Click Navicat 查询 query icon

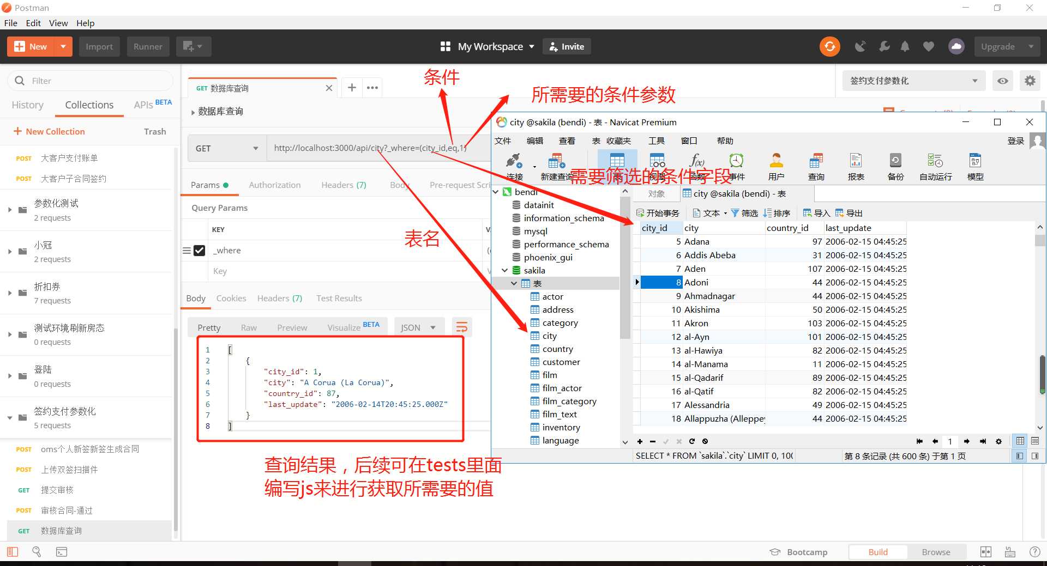coord(816,167)
